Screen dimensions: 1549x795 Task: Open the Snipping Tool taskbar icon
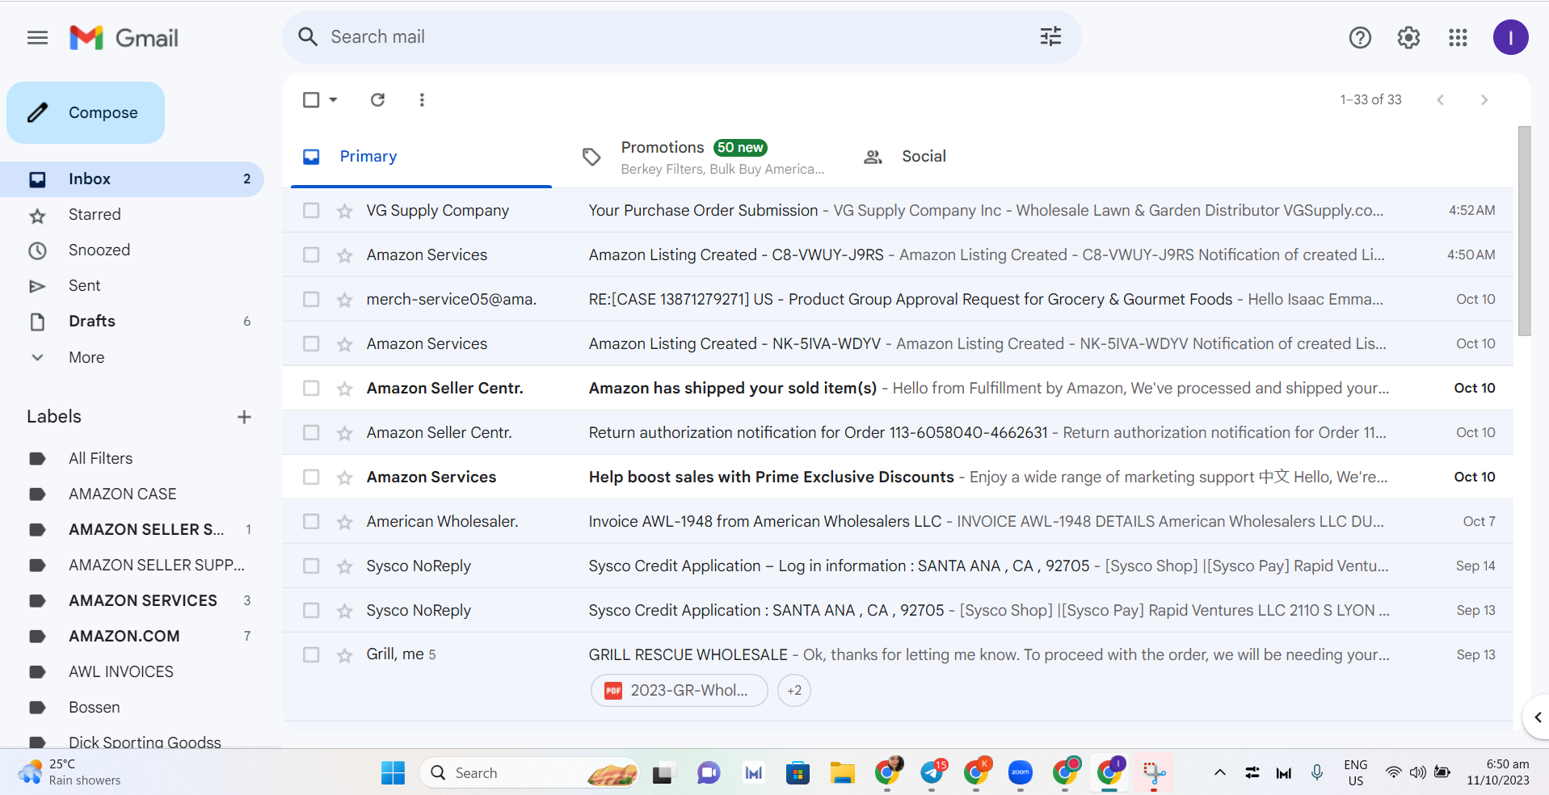point(1154,773)
